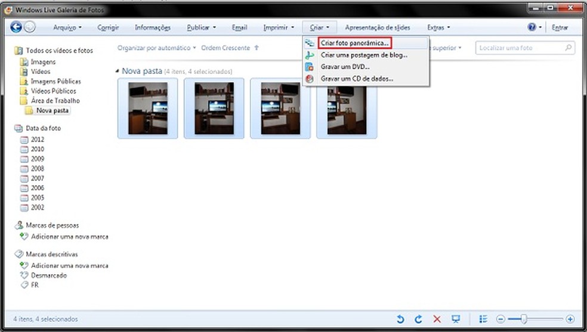Select the Nova pasta tree item

[x=52, y=110]
